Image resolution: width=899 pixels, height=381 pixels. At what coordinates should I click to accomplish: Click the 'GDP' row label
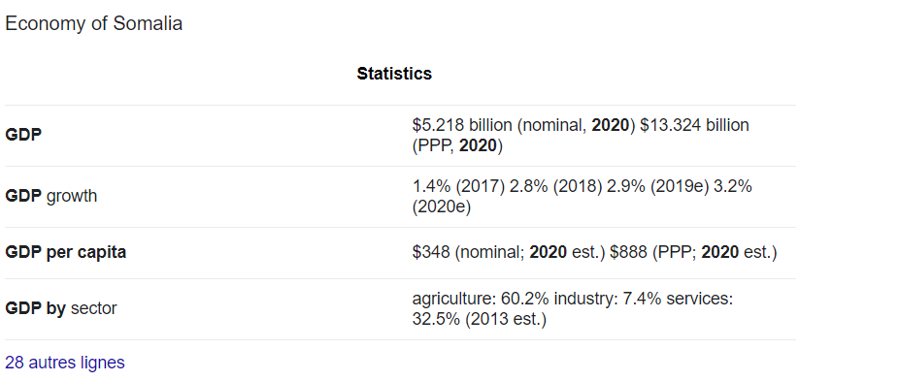(x=23, y=136)
